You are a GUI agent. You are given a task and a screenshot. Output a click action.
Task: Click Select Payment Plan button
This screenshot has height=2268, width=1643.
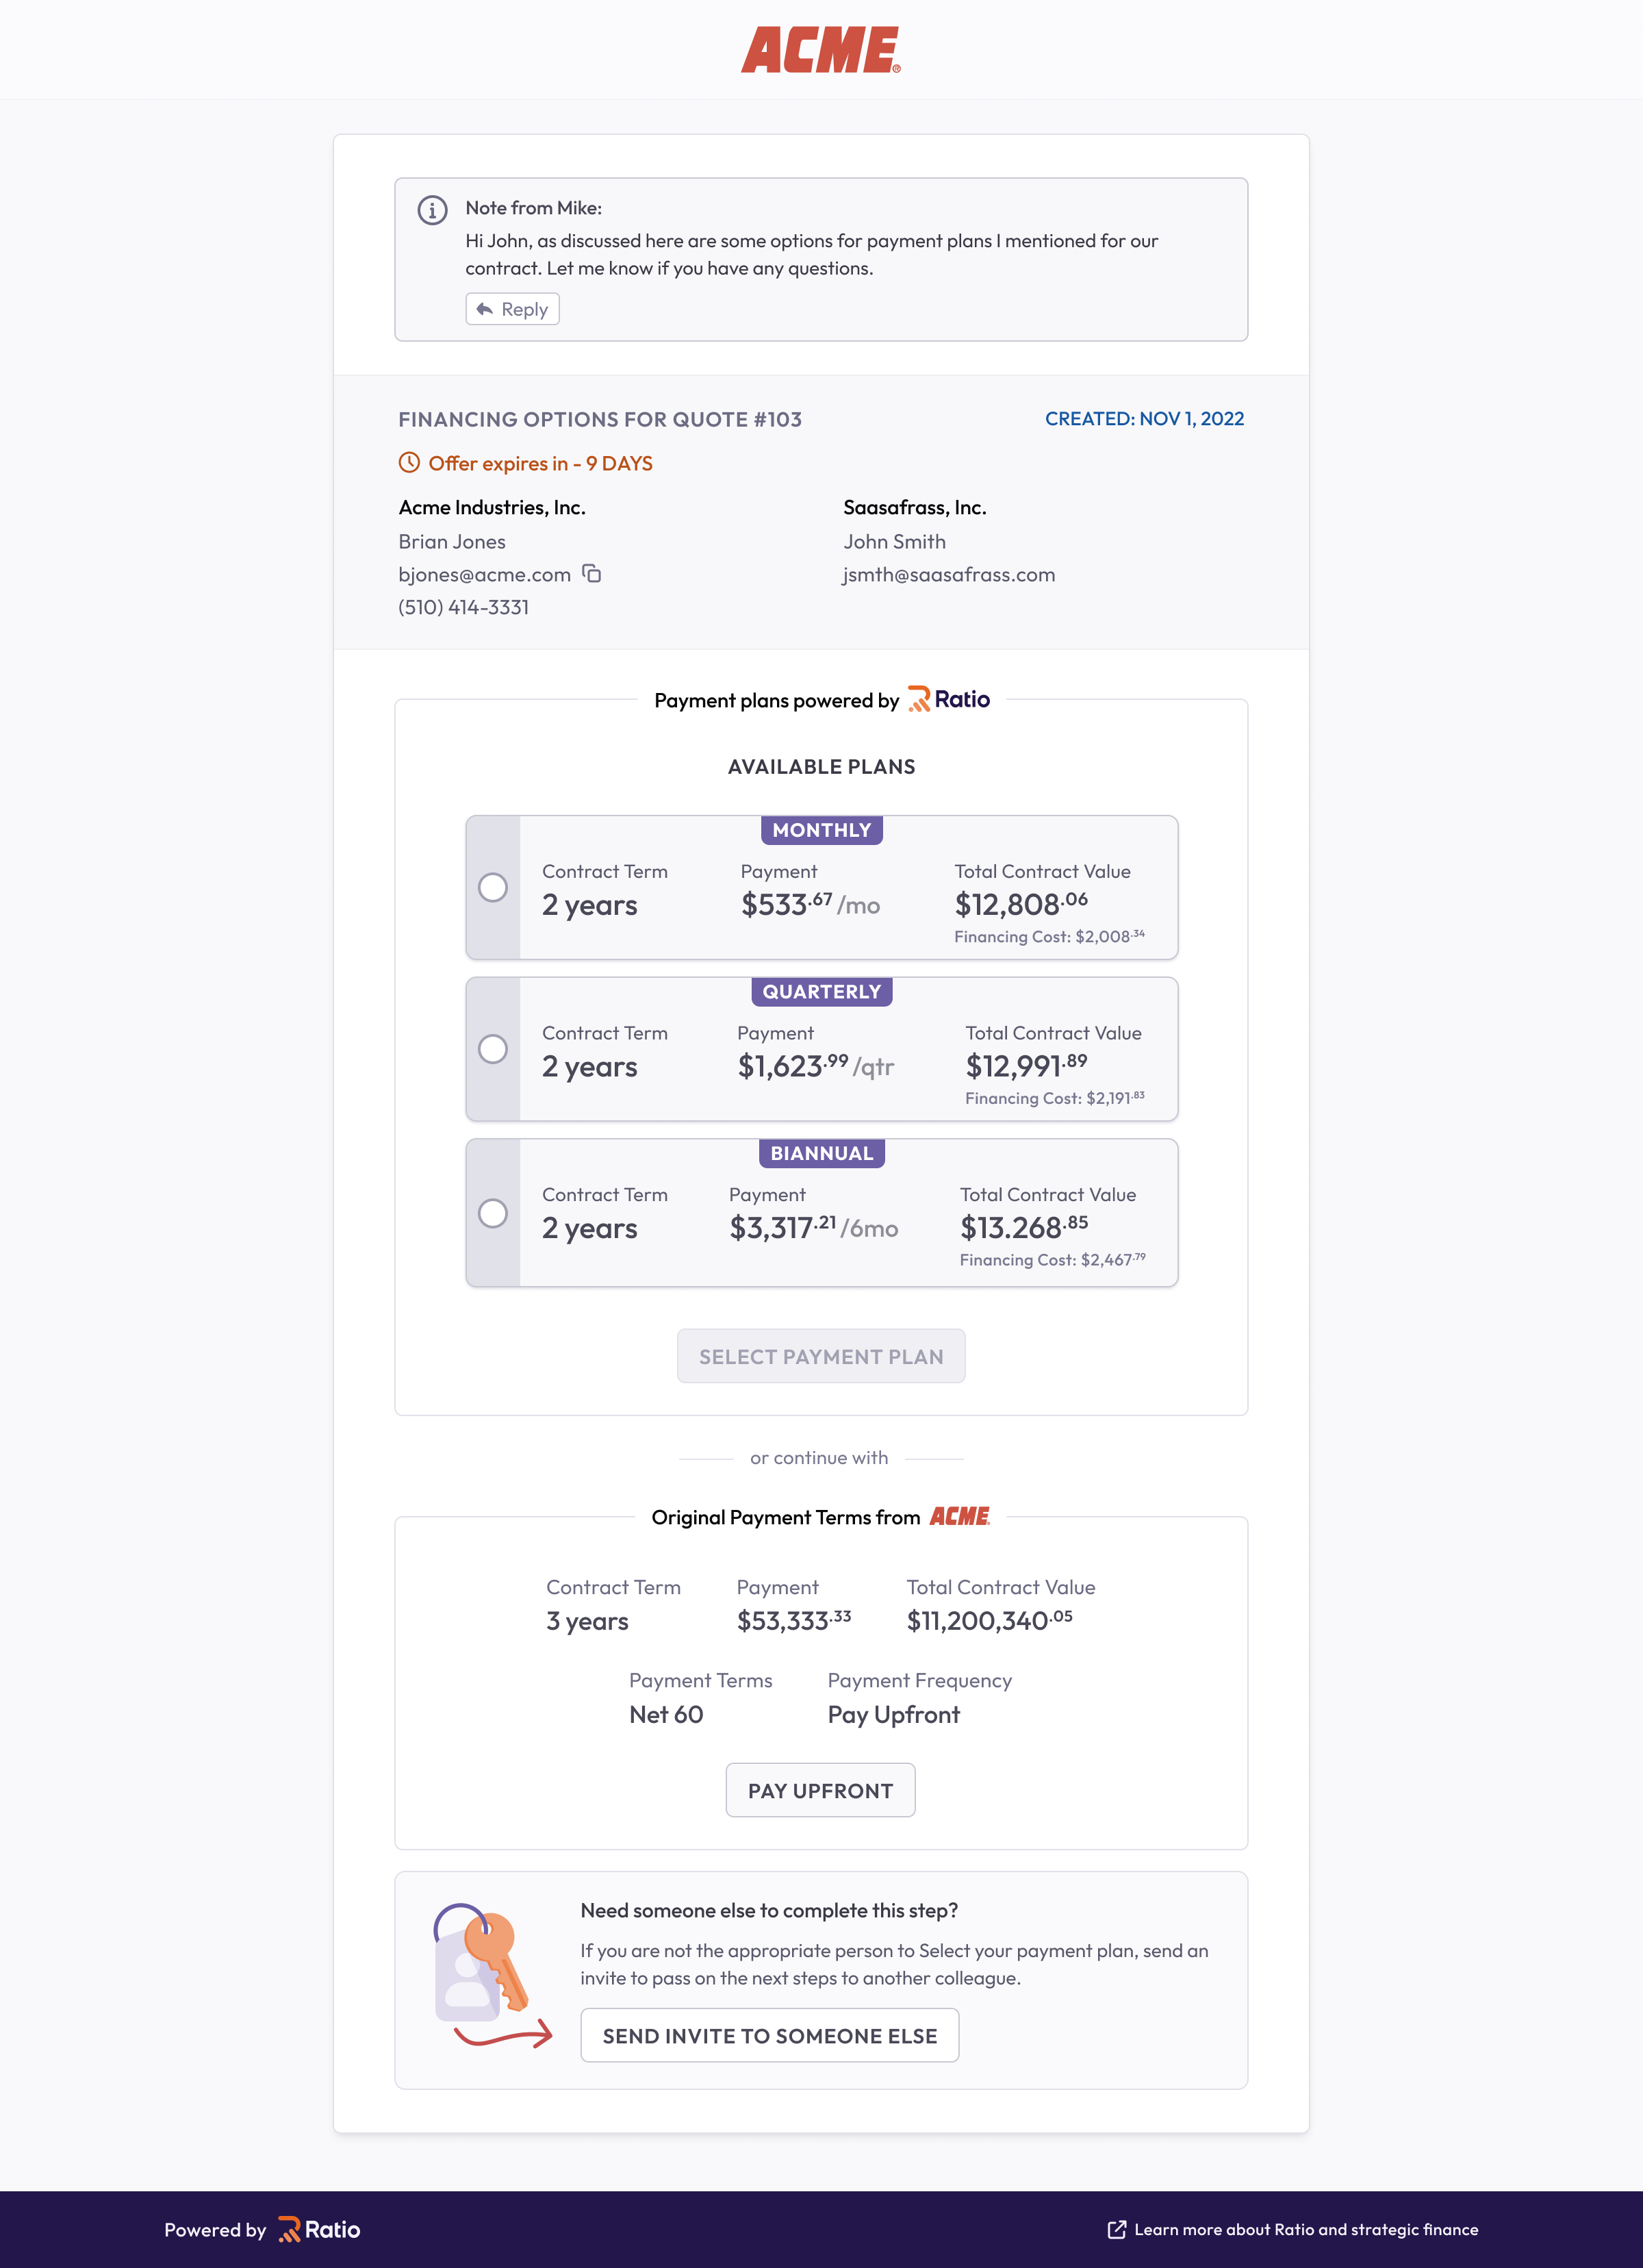click(821, 1356)
